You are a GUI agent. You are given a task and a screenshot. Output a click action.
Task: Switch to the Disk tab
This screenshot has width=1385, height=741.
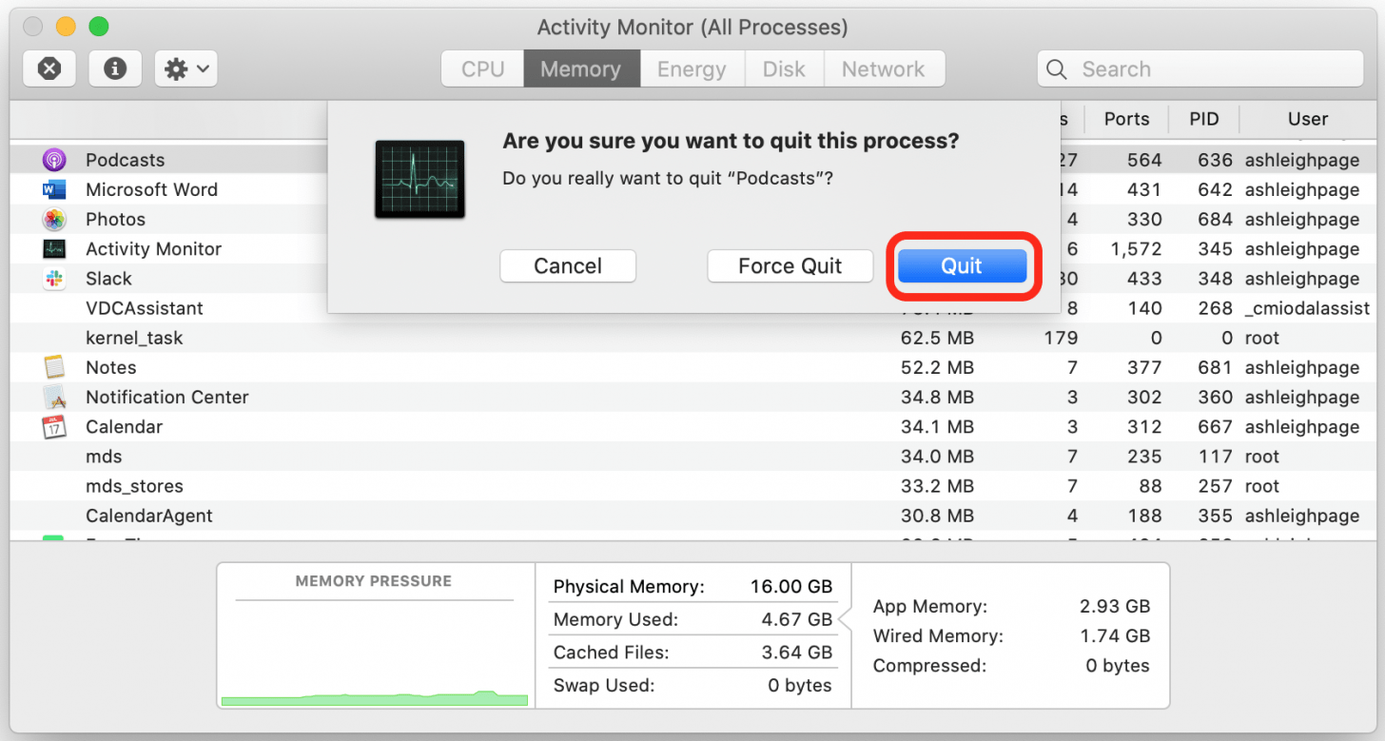[784, 68]
